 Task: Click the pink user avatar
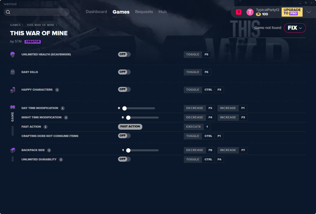[250, 12]
